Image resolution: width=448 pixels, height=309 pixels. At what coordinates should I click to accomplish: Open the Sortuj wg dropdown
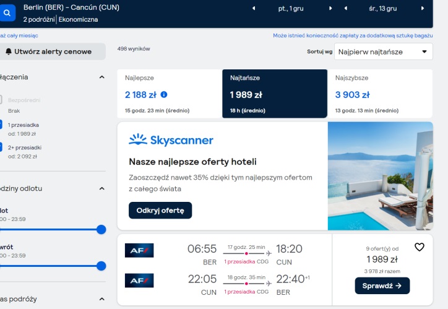point(383,52)
